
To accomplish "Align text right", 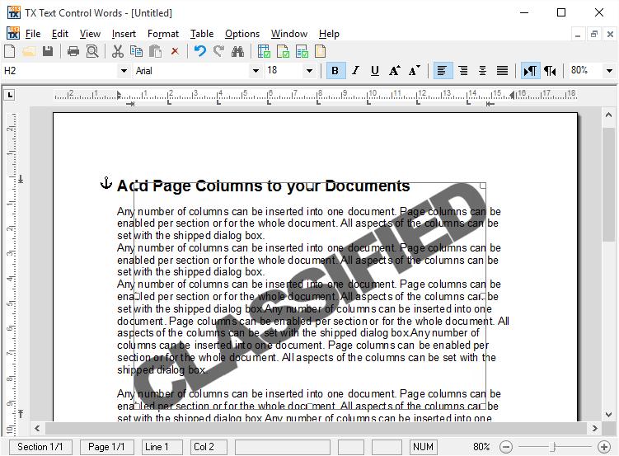I will click(462, 71).
